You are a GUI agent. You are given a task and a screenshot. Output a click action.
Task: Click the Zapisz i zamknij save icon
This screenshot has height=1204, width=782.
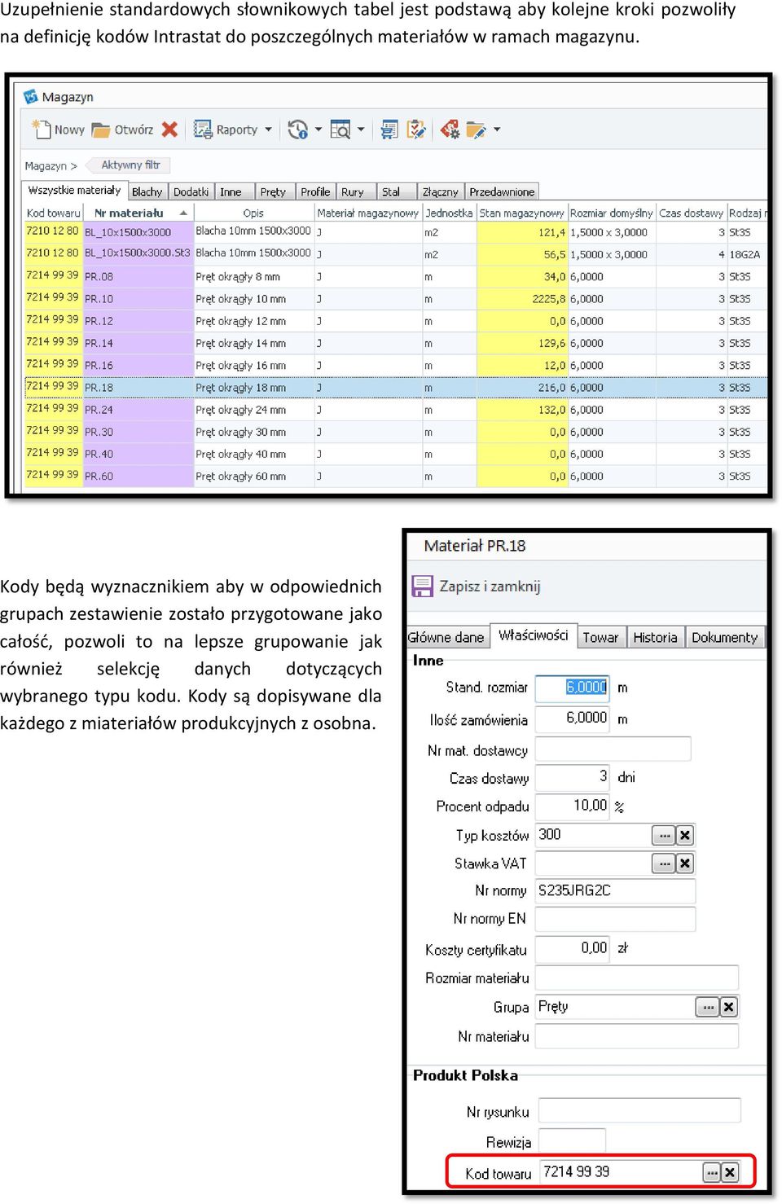422,587
